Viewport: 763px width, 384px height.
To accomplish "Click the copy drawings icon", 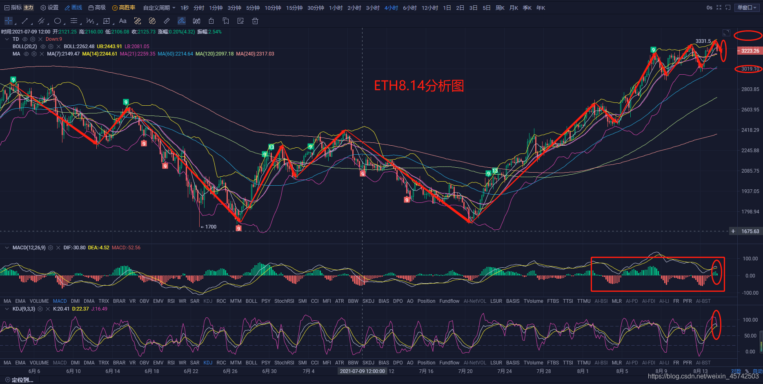I will pos(226,21).
